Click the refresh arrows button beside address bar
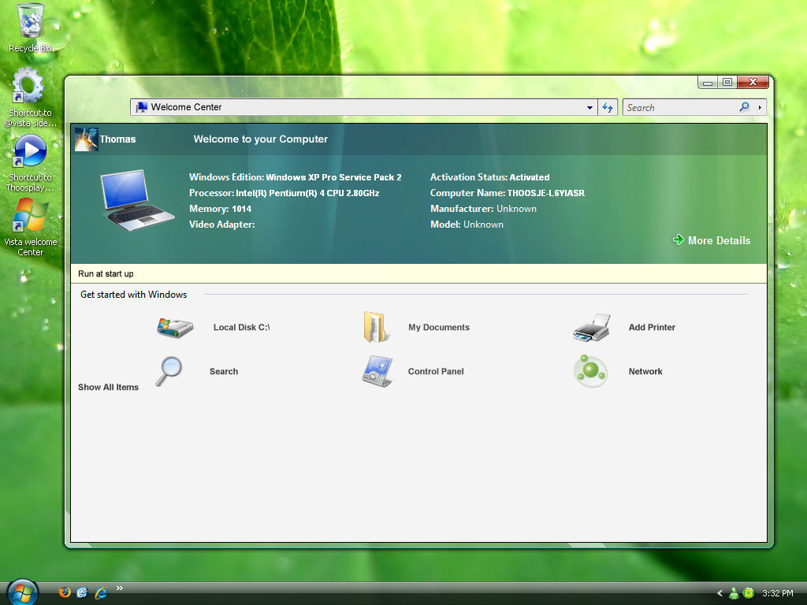Image resolution: width=807 pixels, height=605 pixels. coord(608,107)
